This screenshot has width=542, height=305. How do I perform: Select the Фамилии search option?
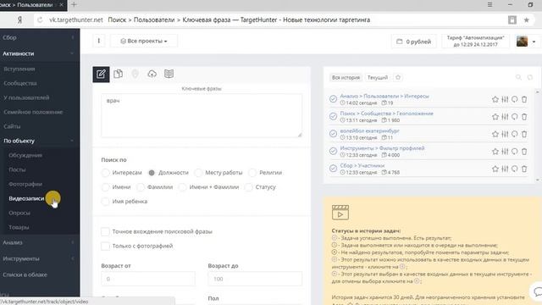click(141, 187)
